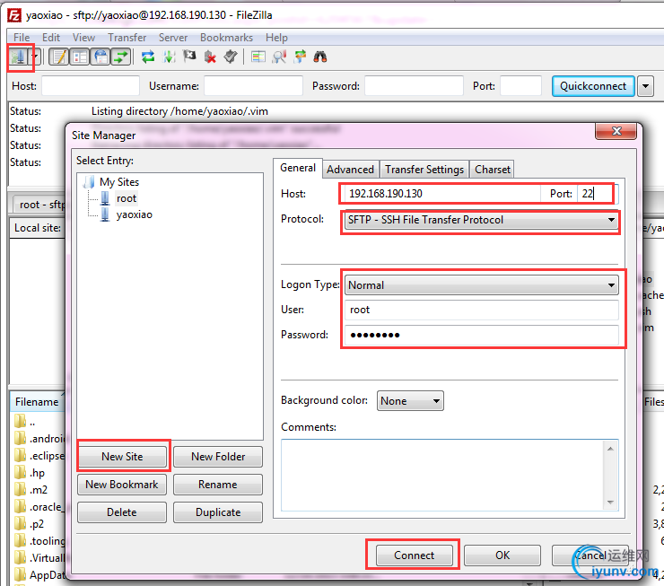Click the New Site button

click(x=122, y=457)
